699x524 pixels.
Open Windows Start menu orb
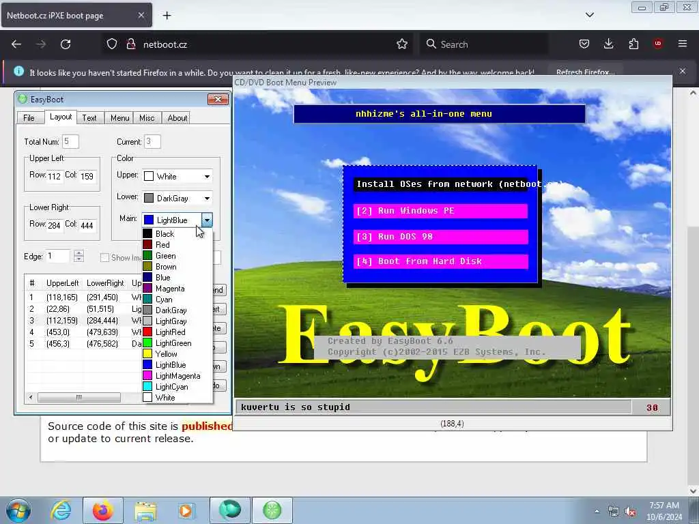point(18,510)
